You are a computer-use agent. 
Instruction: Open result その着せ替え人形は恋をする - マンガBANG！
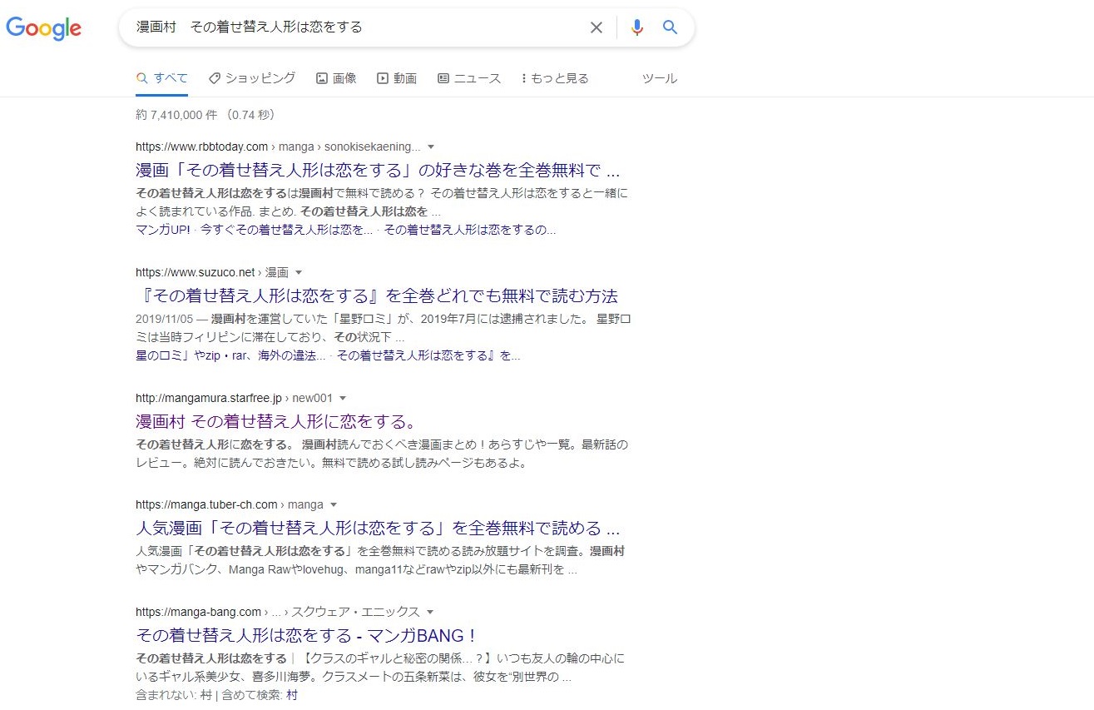point(307,636)
